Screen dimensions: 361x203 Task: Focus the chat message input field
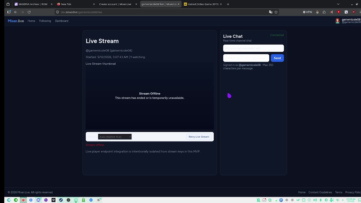coord(246,58)
